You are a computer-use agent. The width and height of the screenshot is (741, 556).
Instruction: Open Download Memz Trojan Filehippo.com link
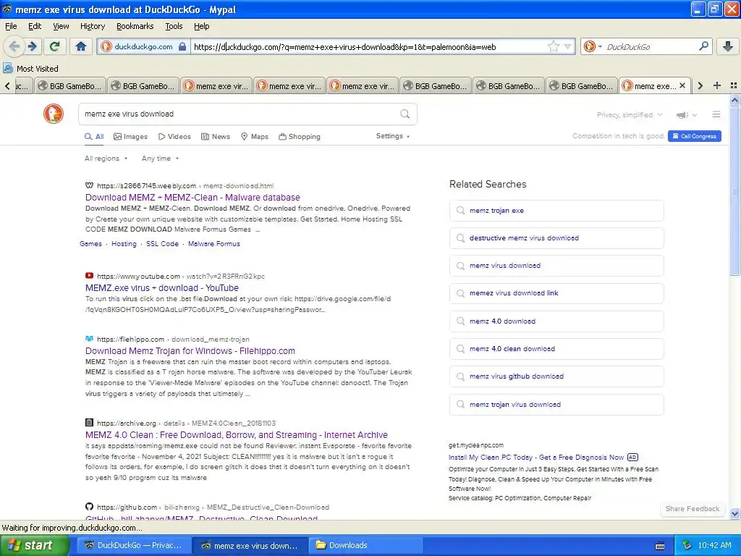(x=190, y=351)
